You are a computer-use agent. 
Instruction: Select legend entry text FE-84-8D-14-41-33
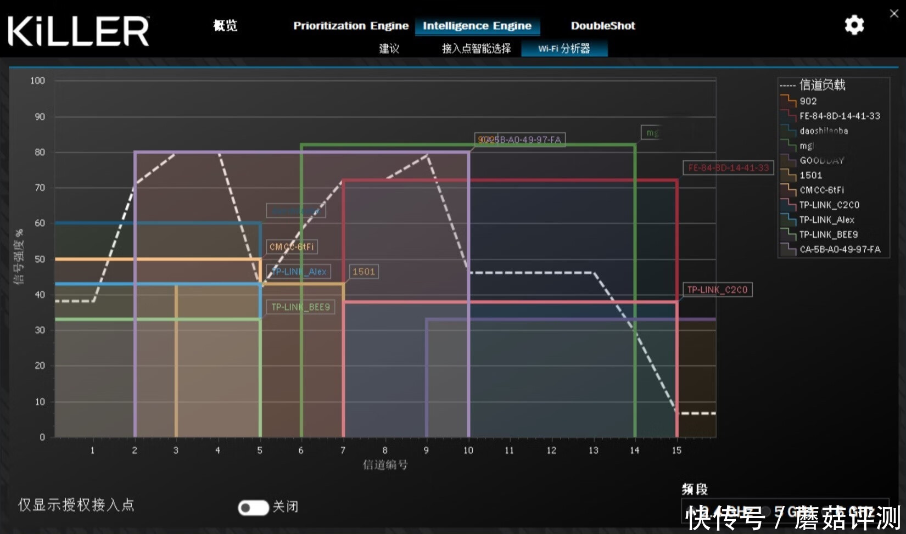(x=840, y=116)
